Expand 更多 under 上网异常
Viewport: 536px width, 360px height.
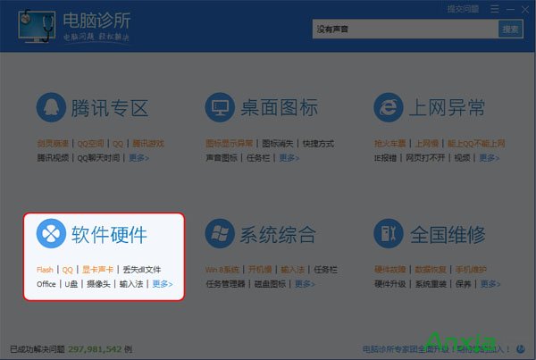(x=489, y=158)
